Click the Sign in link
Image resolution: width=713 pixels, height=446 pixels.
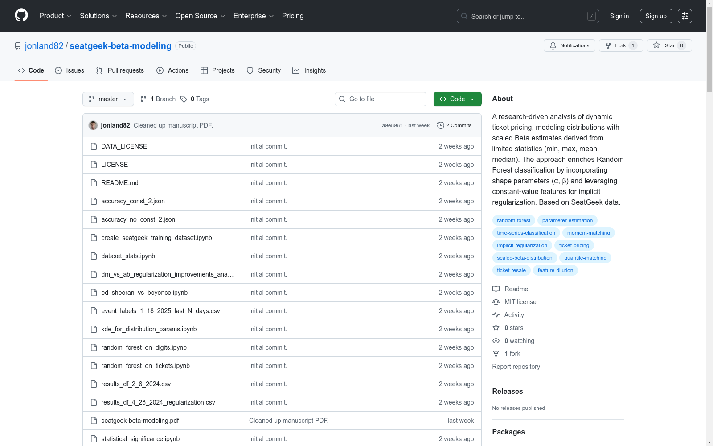tap(619, 16)
